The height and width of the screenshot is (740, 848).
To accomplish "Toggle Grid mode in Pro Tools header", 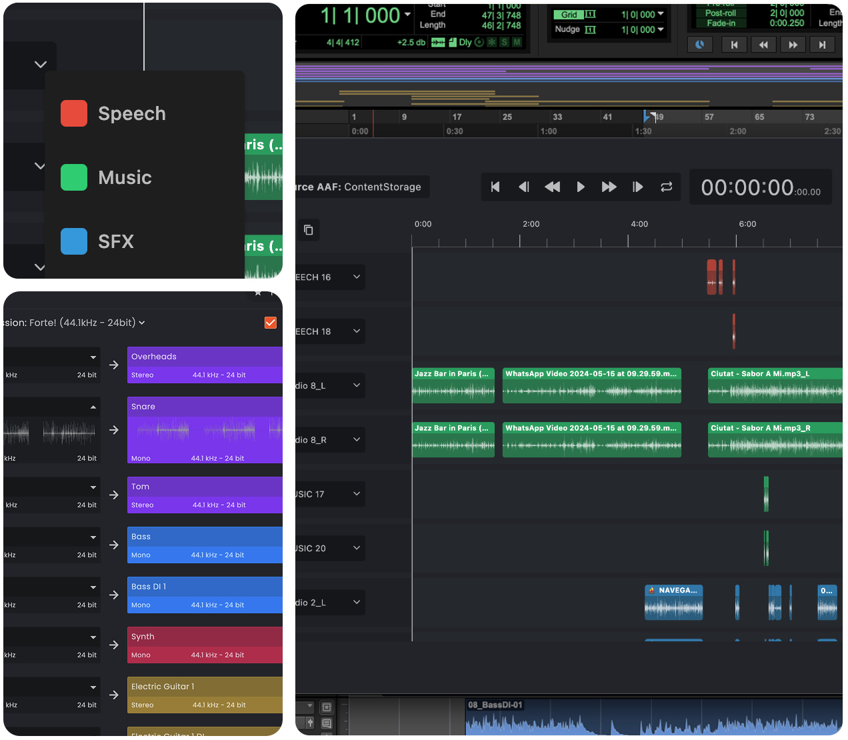I will pyautogui.click(x=569, y=15).
